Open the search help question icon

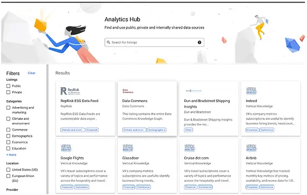pos(200,42)
